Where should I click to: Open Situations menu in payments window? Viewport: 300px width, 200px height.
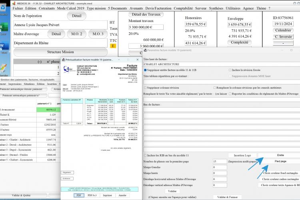(29, 84)
